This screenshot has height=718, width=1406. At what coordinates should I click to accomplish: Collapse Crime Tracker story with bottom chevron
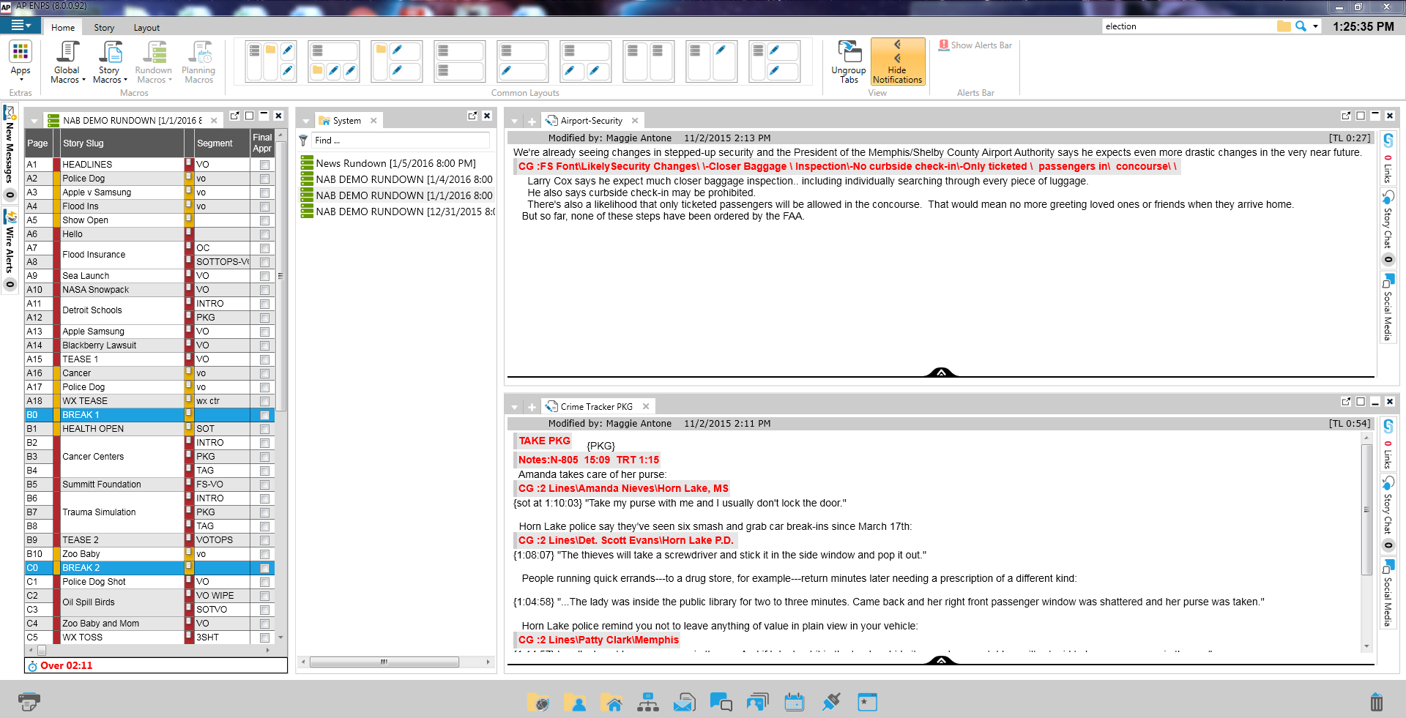[941, 660]
